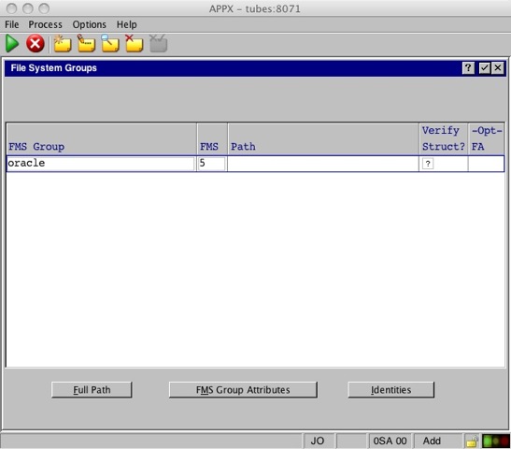
Task: Click the FMS Group field containing oracle
Action: (101, 164)
